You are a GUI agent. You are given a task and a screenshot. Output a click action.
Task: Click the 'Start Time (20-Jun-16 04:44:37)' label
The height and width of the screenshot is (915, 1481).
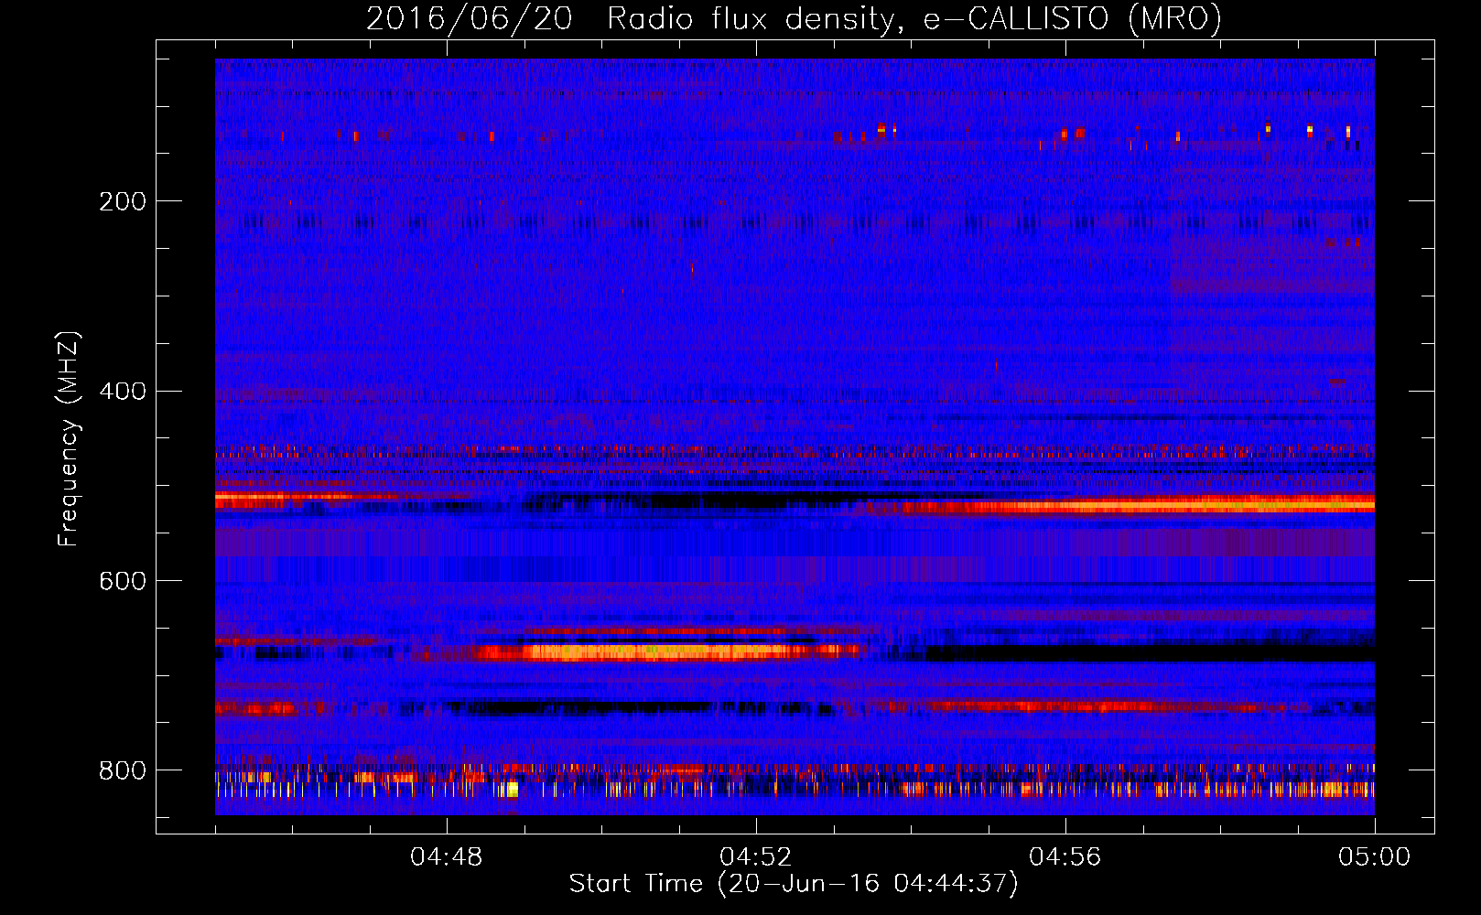[794, 883]
